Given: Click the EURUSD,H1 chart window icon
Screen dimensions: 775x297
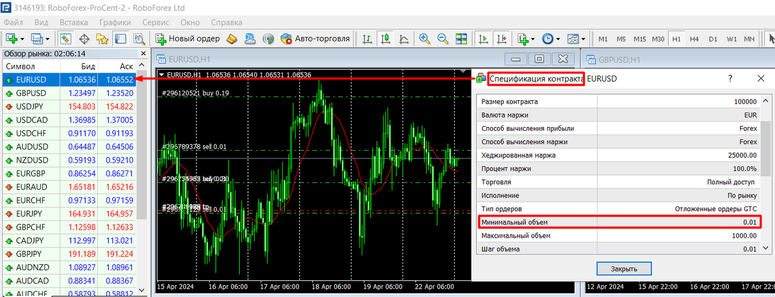Looking at the screenshot, I should [x=161, y=59].
